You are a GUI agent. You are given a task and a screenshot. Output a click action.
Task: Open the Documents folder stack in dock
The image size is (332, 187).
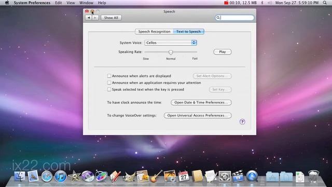(x=286, y=177)
